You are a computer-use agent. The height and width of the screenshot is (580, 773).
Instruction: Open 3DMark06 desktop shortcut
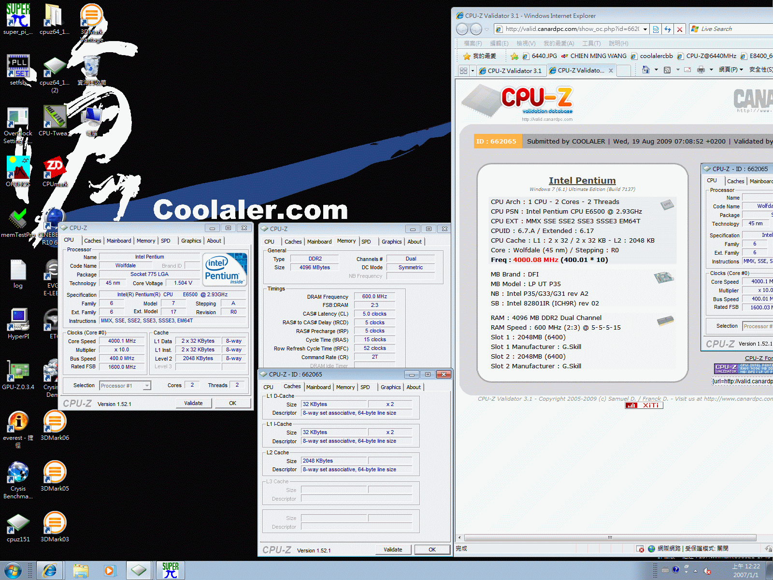[x=55, y=425]
